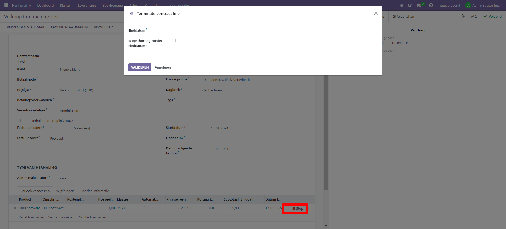Close the Terminate contract line dialog

pos(376,13)
